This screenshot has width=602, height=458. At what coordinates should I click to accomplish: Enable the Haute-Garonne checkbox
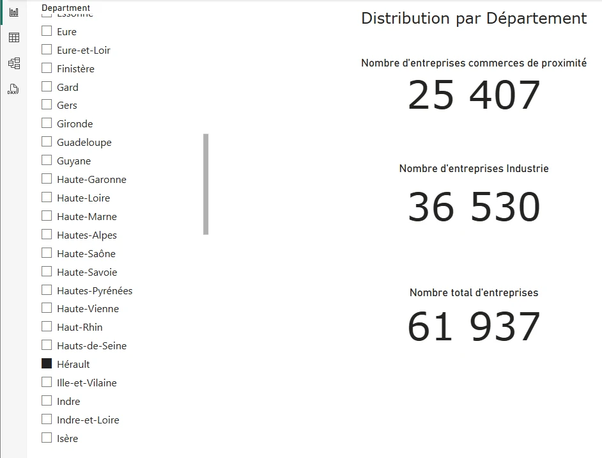tap(47, 178)
